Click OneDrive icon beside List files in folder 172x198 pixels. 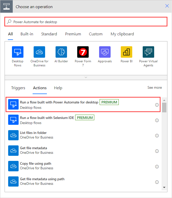[x=13, y=135]
